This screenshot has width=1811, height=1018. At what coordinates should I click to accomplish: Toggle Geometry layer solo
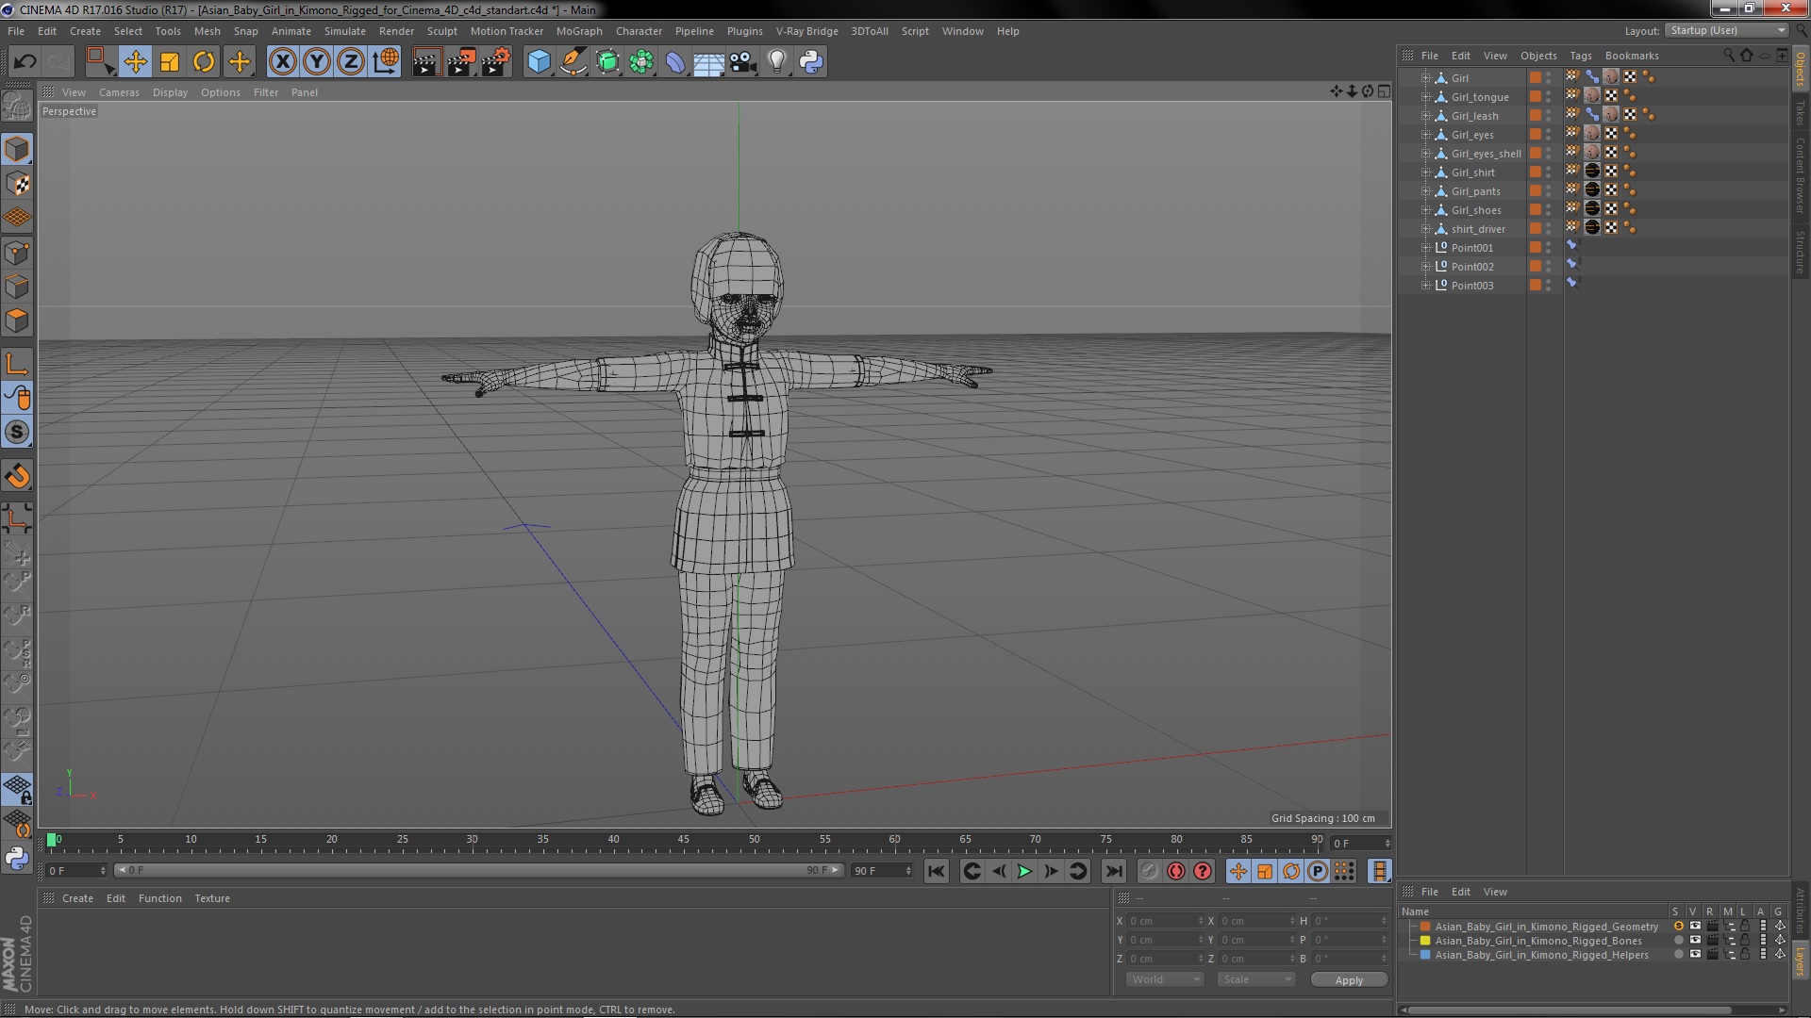point(1678,927)
